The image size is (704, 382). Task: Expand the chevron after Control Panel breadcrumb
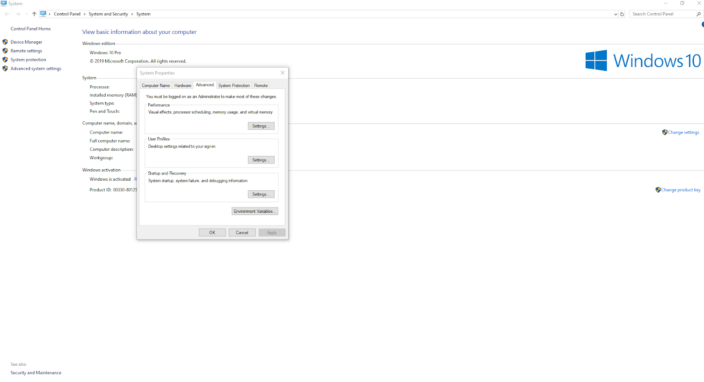84,14
